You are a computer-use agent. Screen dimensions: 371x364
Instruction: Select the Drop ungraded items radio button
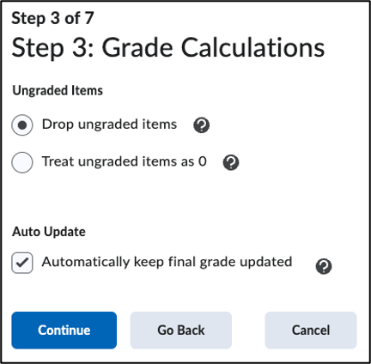(x=22, y=125)
